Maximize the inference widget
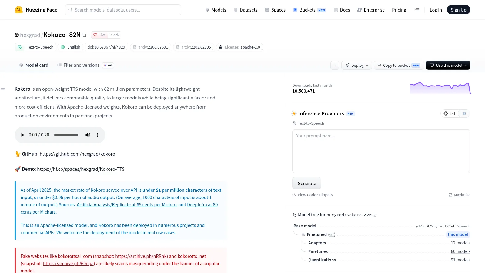Screen dimensions: 485x273 tap(460, 195)
